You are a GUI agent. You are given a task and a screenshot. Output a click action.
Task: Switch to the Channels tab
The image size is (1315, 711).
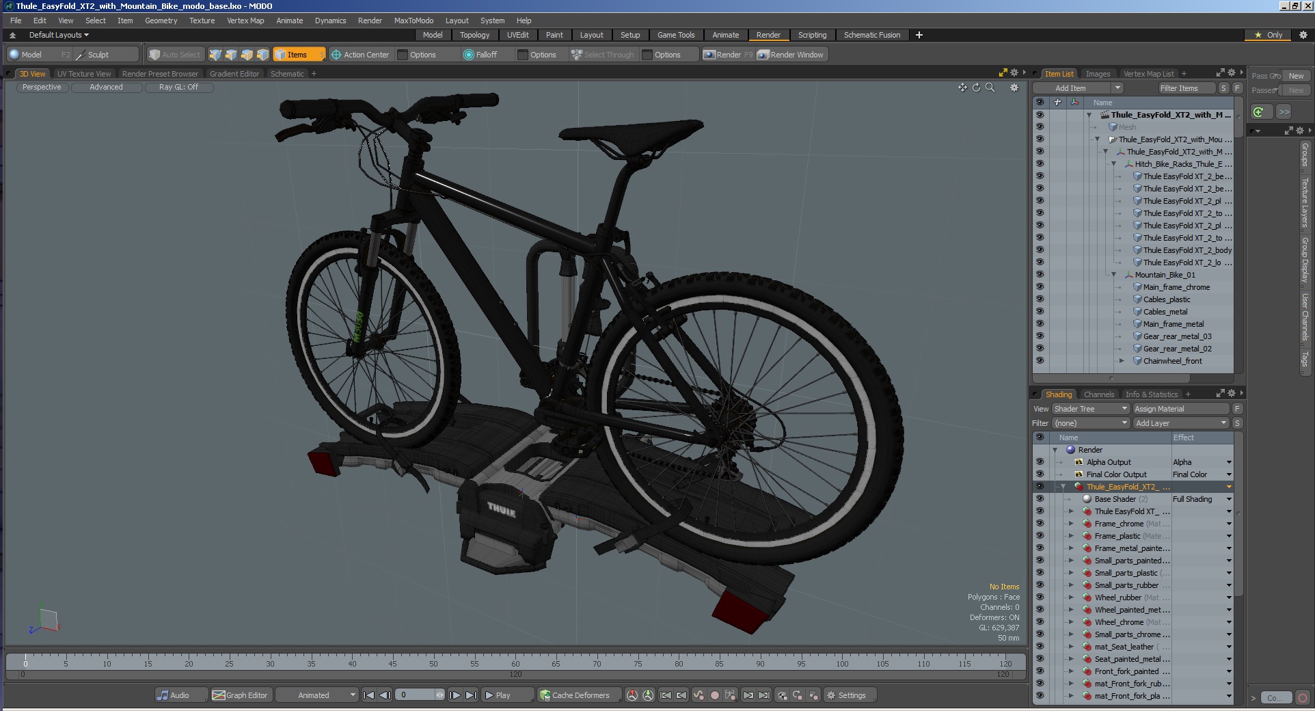(x=1099, y=394)
